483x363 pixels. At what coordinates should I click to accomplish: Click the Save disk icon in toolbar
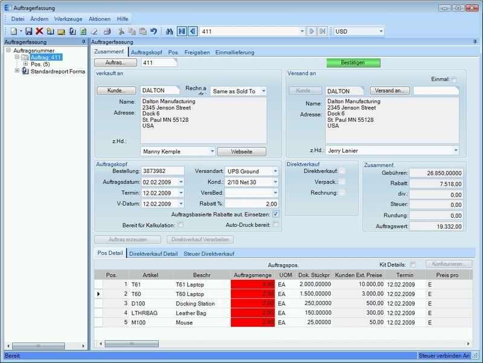(x=28, y=31)
